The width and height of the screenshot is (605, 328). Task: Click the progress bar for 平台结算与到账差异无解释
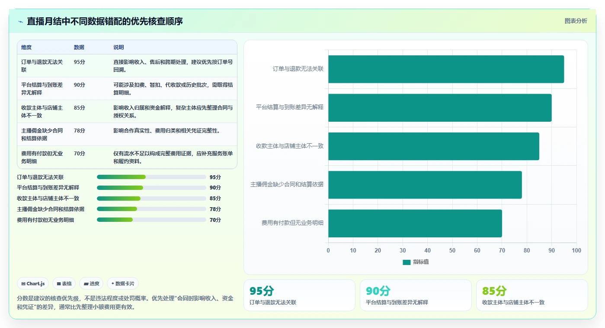click(x=151, y=188)
